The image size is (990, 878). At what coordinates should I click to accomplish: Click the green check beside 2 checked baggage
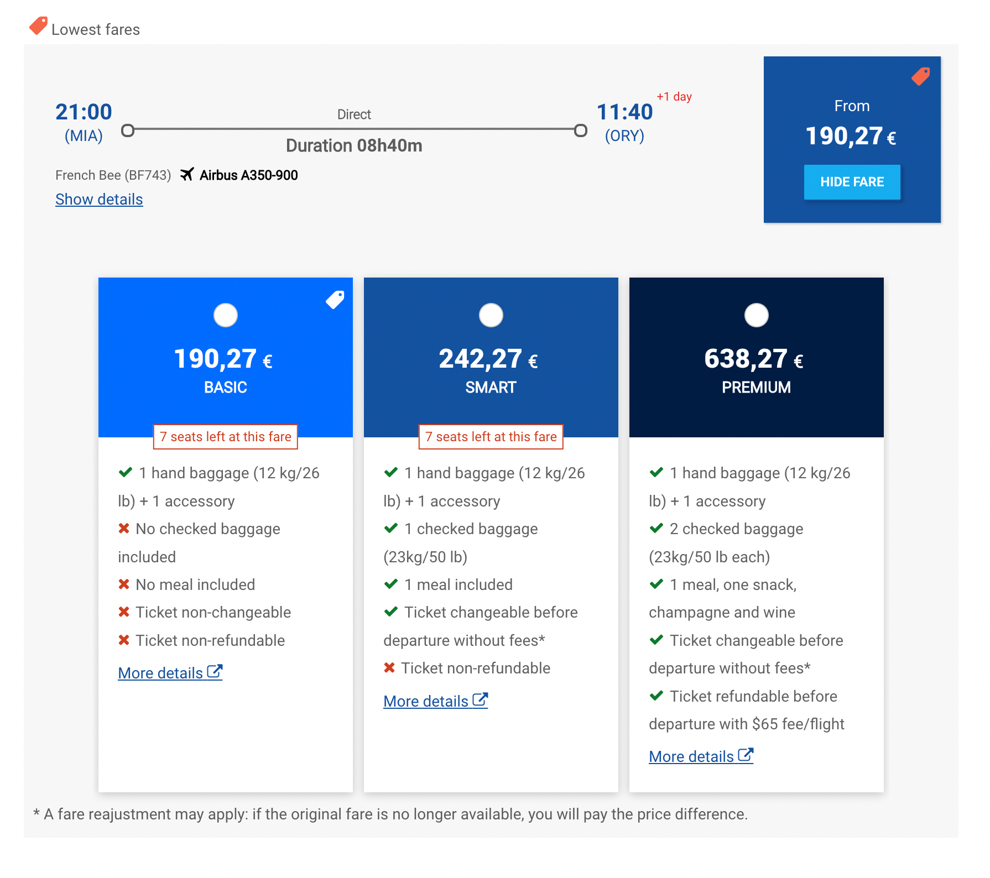(x=656, y=529)
